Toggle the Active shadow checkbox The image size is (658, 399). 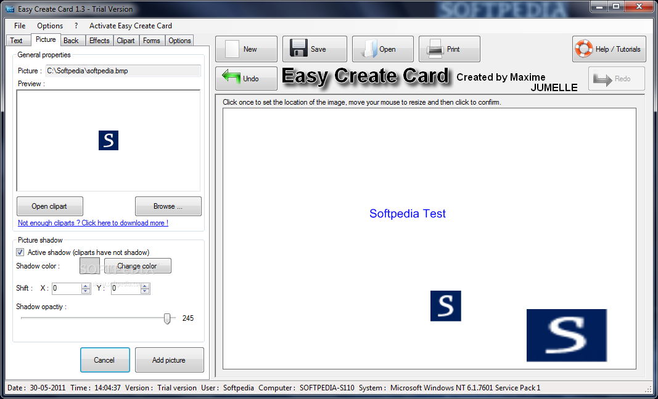(x=20, y=252)
